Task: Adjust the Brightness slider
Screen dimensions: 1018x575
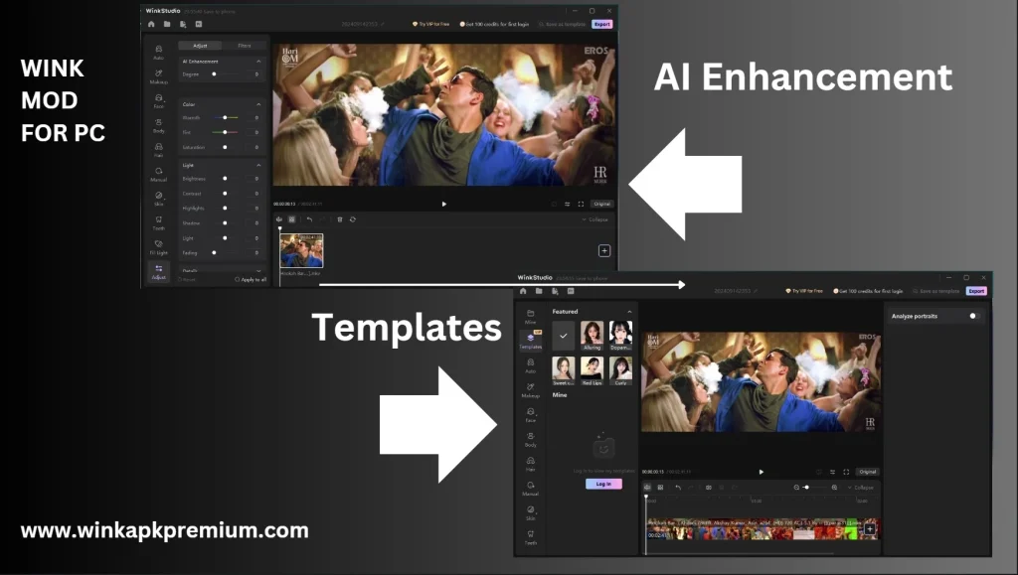Action: (226, 178)
